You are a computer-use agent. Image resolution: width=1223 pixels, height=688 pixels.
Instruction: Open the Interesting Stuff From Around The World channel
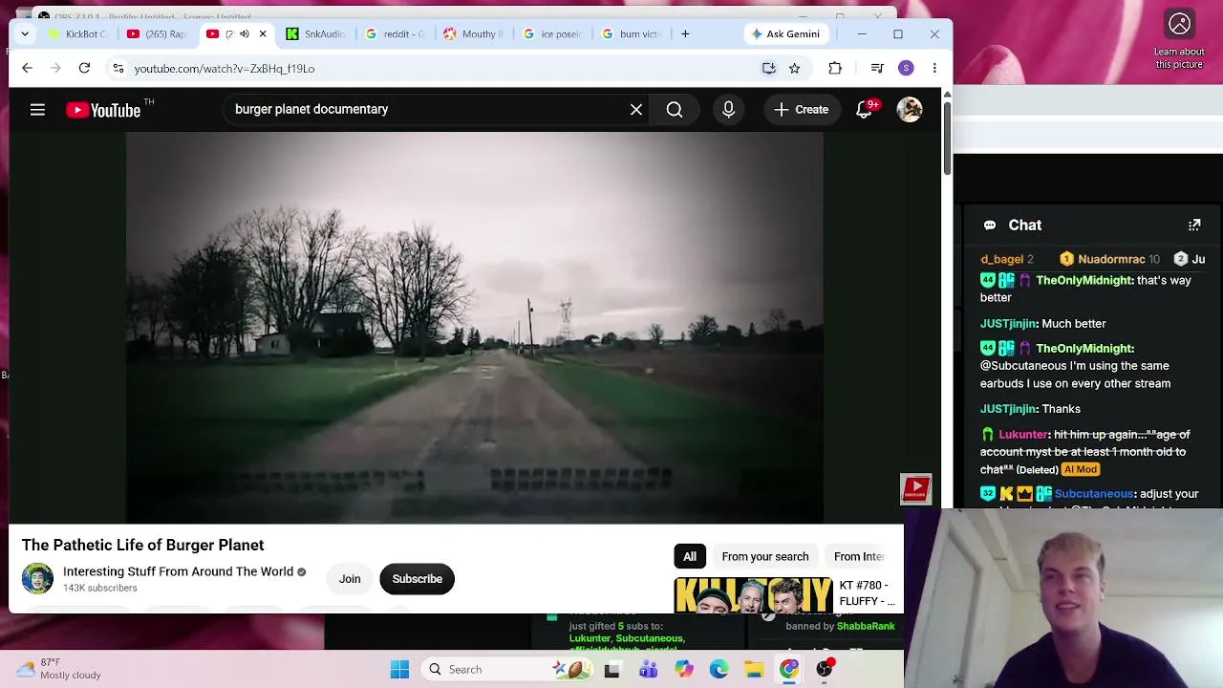pos(178,571)
